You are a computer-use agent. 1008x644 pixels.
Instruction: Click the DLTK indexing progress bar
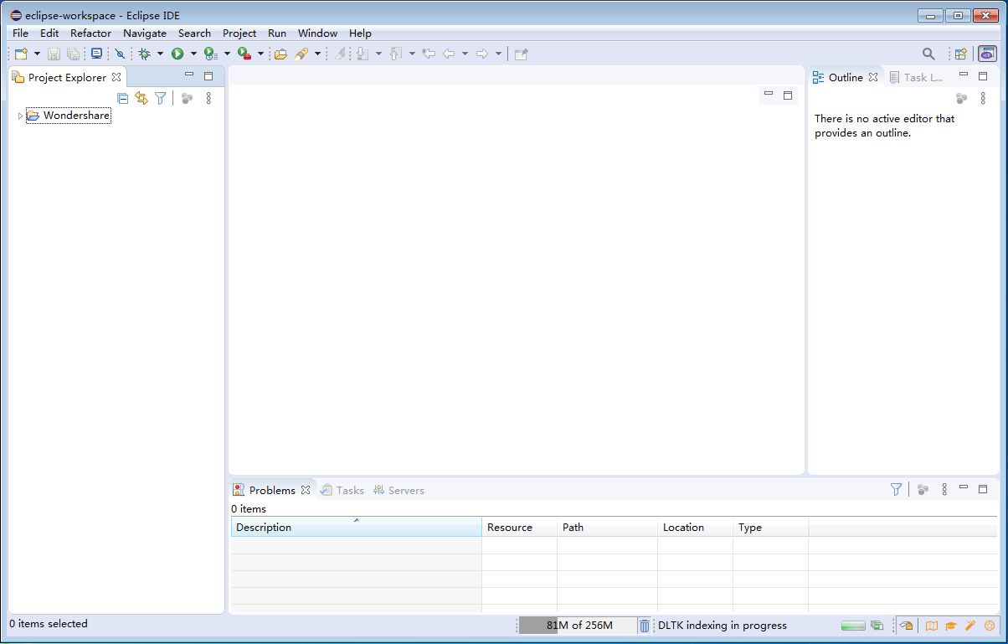click(852, 626)
